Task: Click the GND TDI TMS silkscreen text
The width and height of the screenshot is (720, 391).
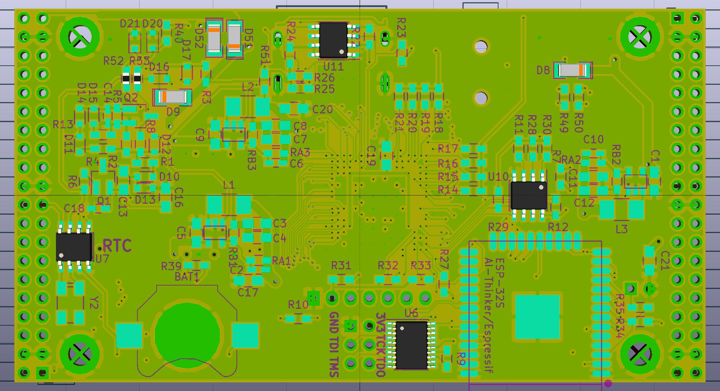Action: [333, 344]
